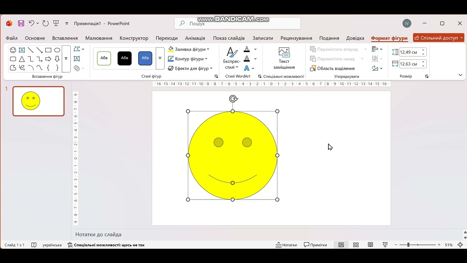467x263 pixels.
Task: Open text fill color dropdown arrow
Action: (x=255, y=49)
